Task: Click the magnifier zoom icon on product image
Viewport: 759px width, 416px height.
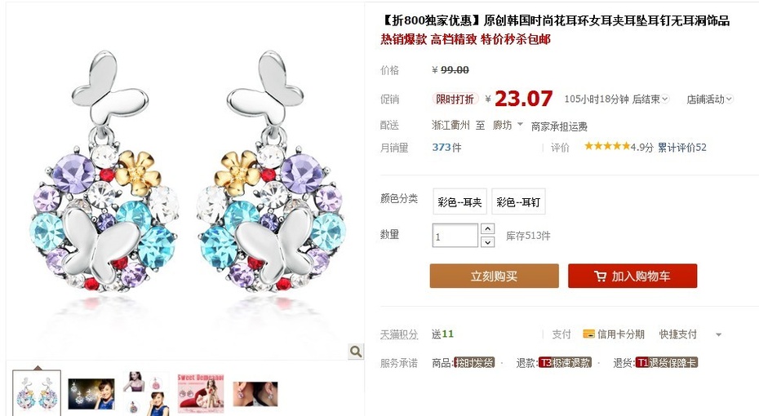Action: [x=356, y=352]
